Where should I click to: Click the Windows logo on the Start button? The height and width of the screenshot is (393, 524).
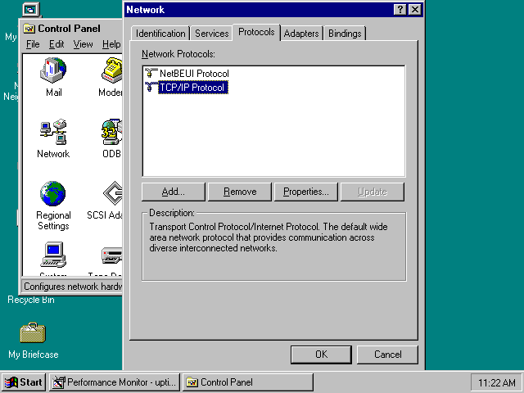point(11,382)
